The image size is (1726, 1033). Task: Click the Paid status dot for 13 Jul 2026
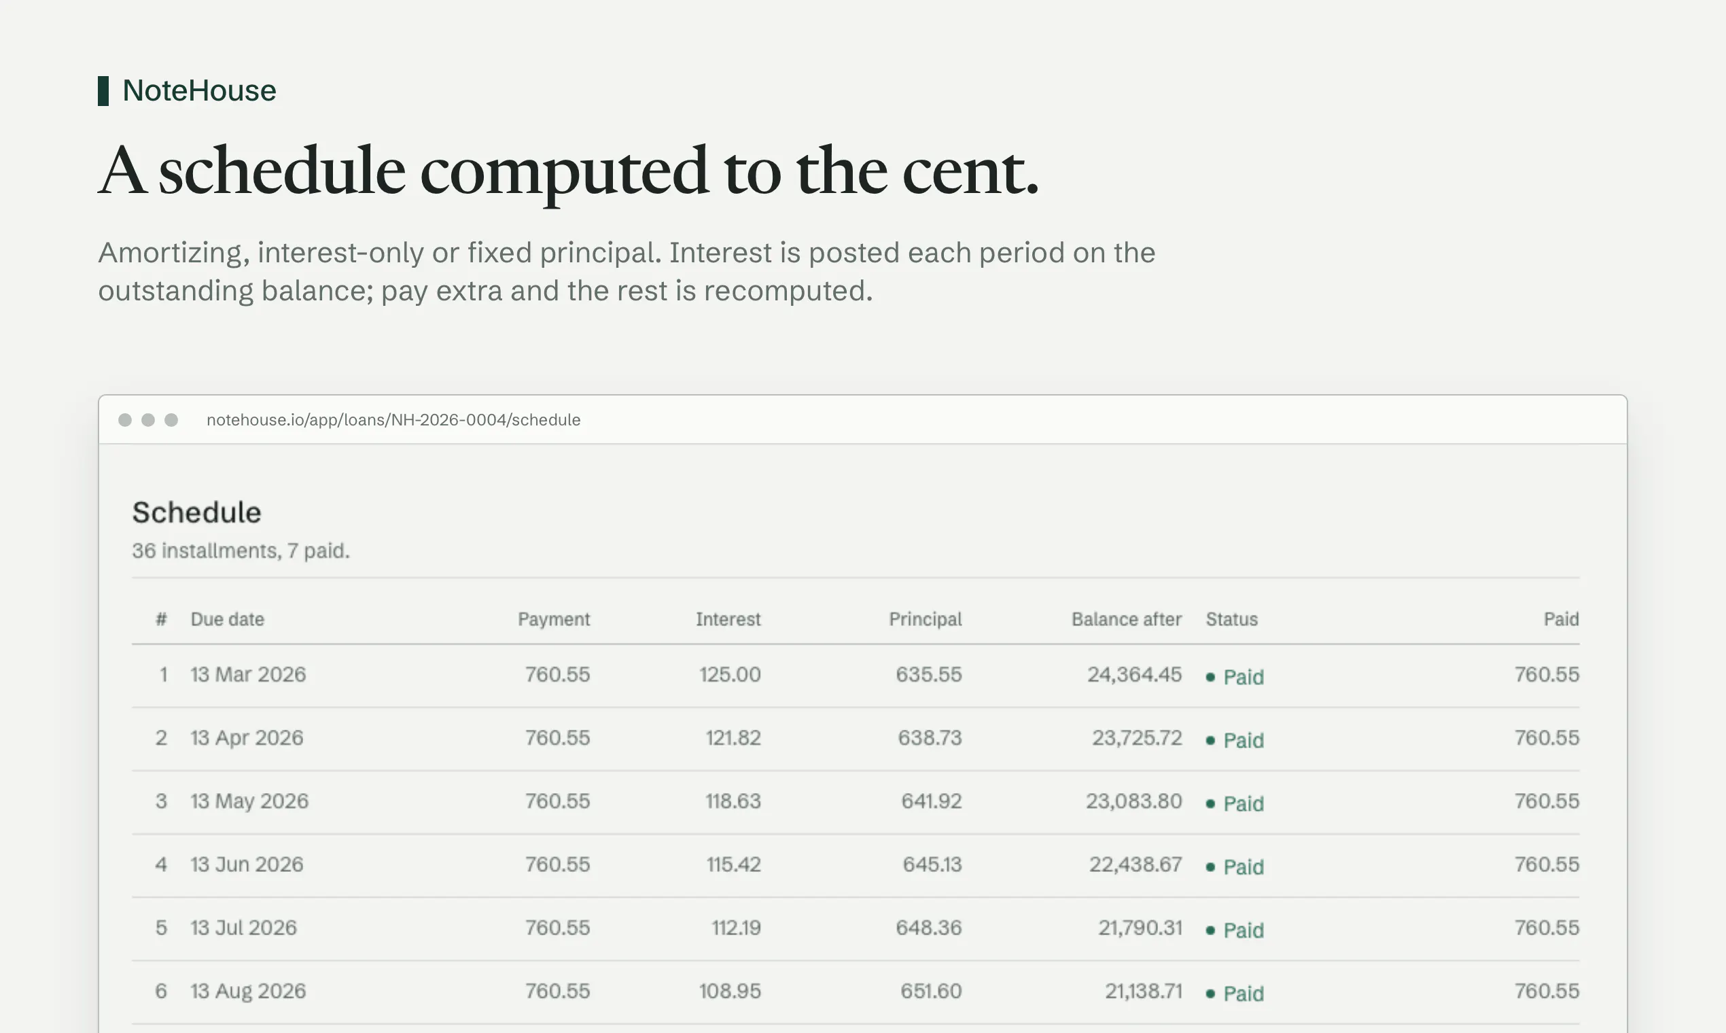pos(1210,930)
